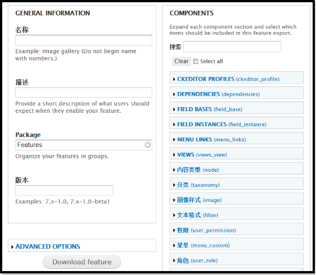Click the arrow icon beside CKEditor Profiles

pyautogui.click(x=174, y=79)
